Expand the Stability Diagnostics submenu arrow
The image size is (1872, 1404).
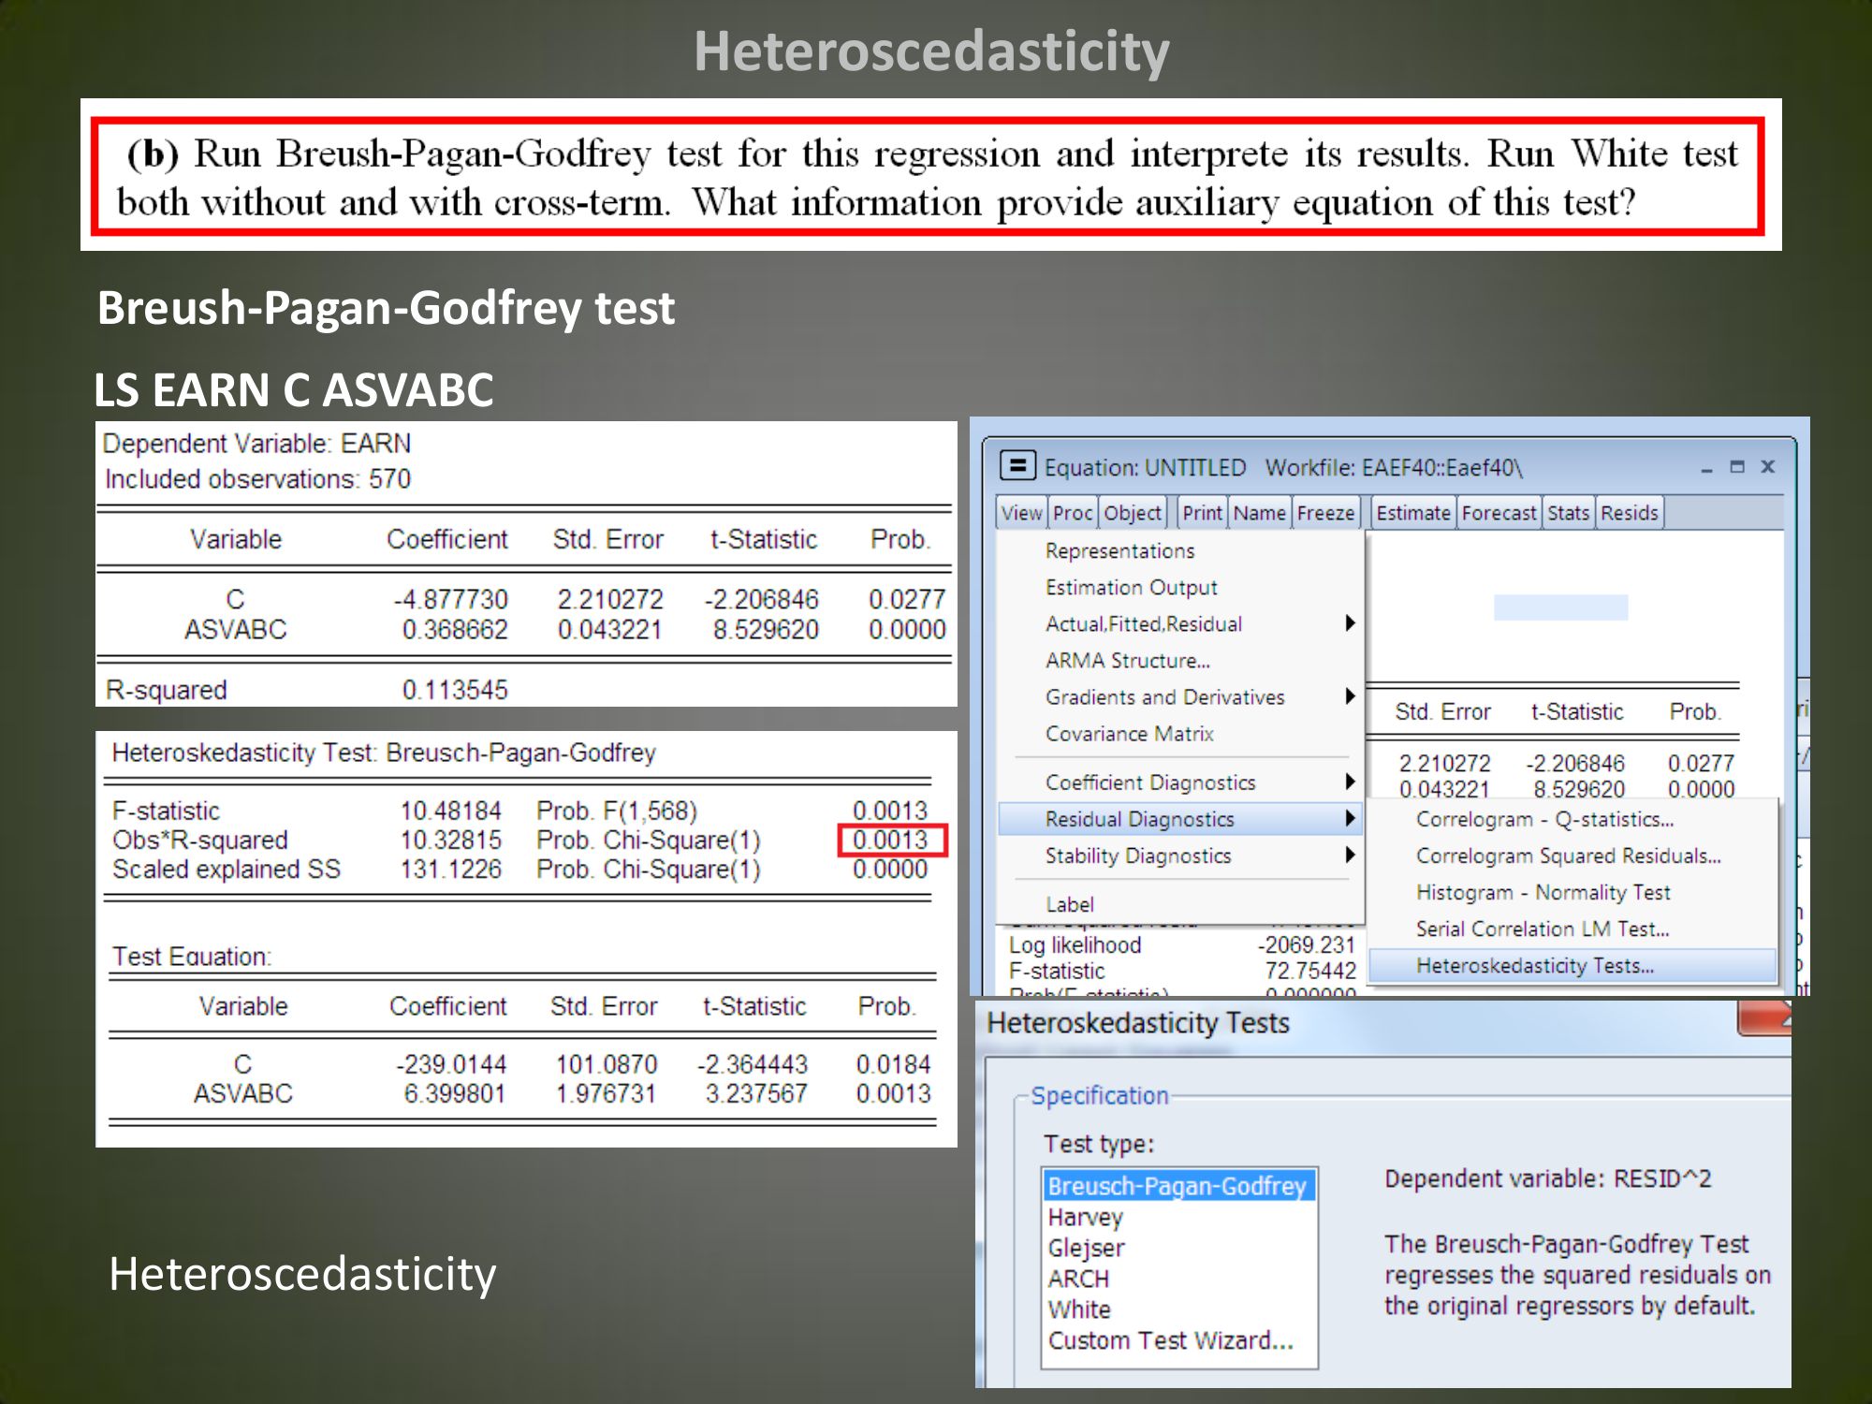pos(1350,855)
